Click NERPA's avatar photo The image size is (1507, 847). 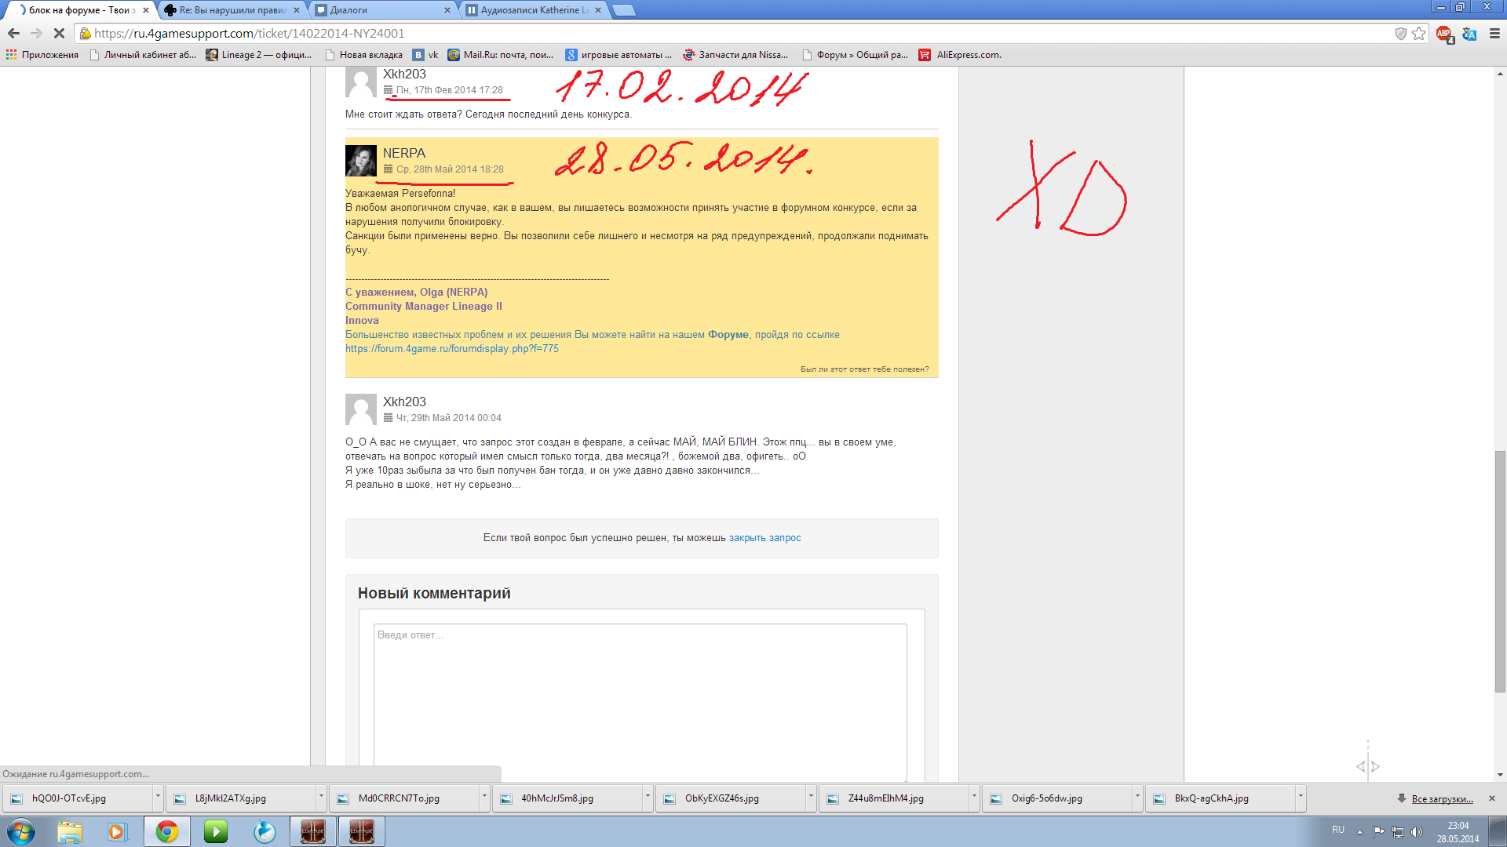(361, 161)
